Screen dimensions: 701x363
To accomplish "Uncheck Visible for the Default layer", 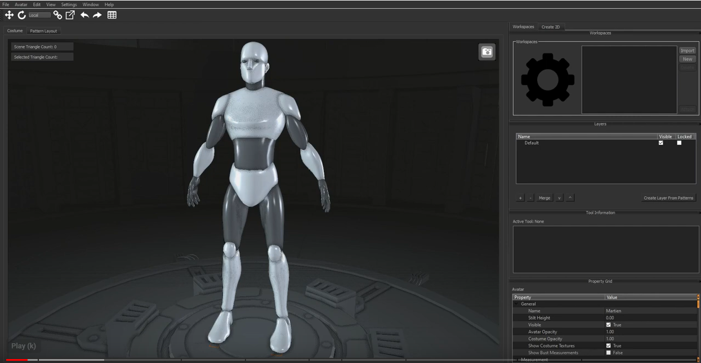I will (x=661, y=143).
